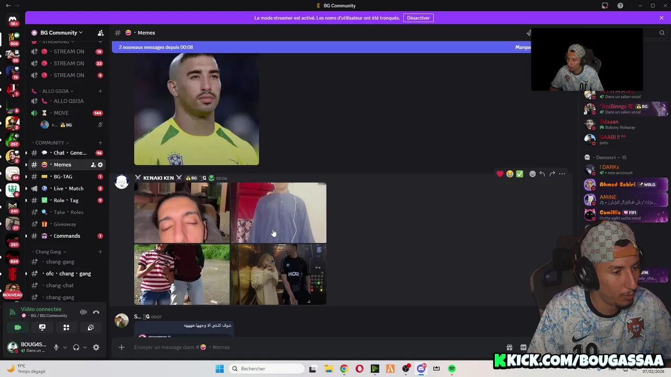Click the Désactiver streamer mode button

coord(418,18)
